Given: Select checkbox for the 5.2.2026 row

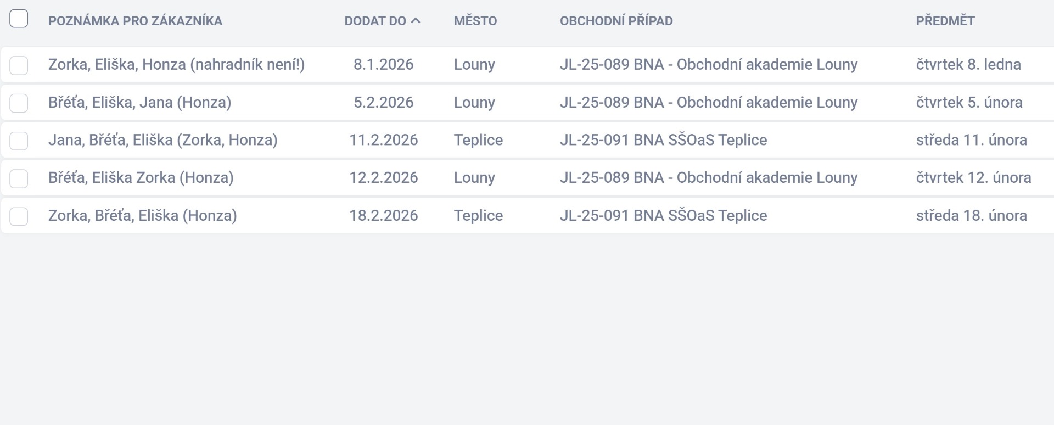Looking at the screenshot, I should (x=19, y=103).
